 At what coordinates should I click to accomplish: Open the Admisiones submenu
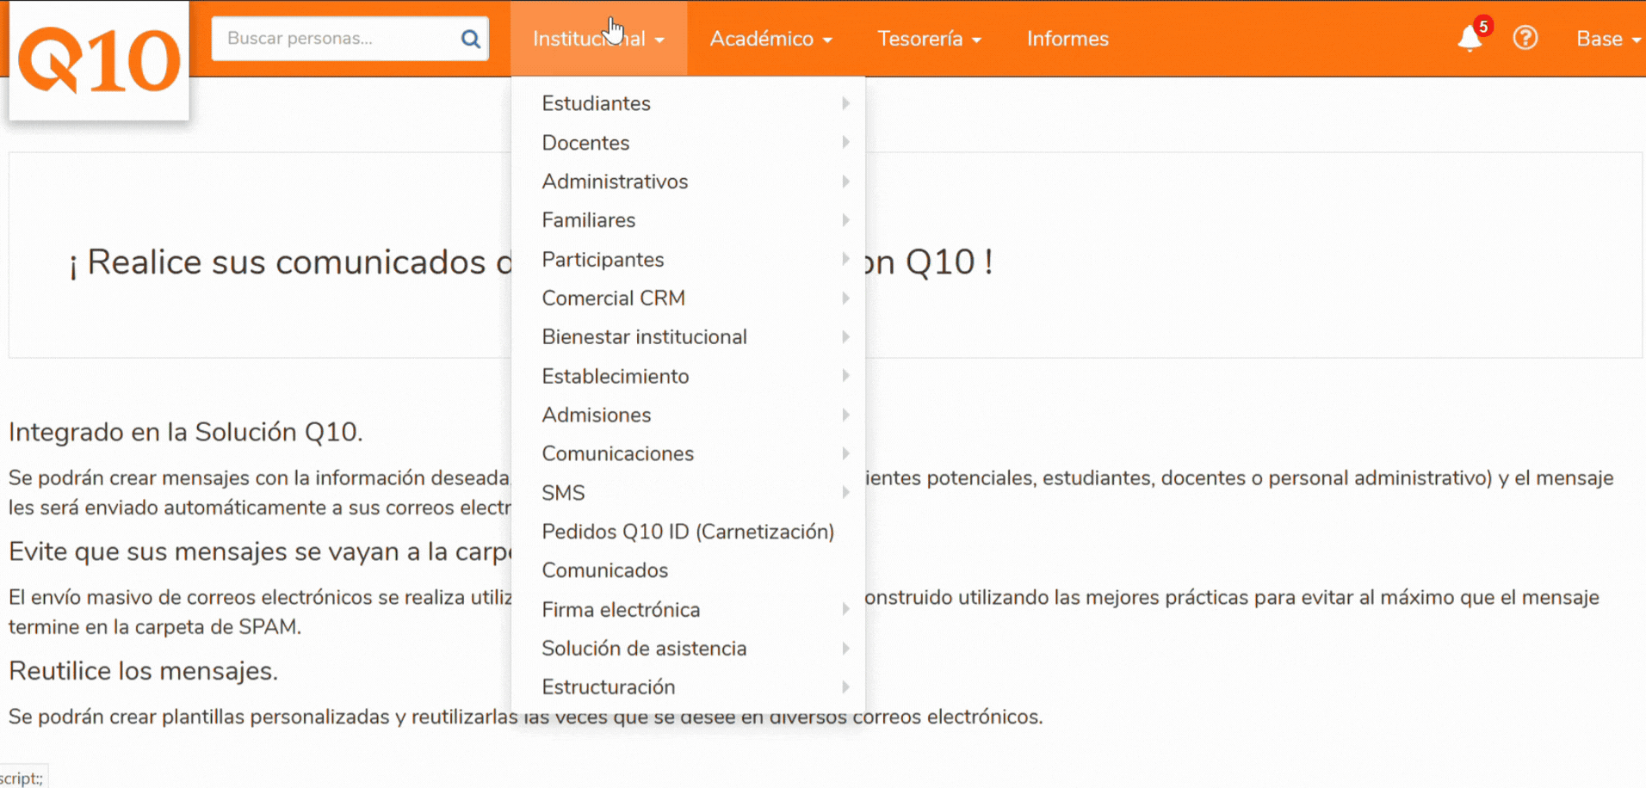(689, 415)
